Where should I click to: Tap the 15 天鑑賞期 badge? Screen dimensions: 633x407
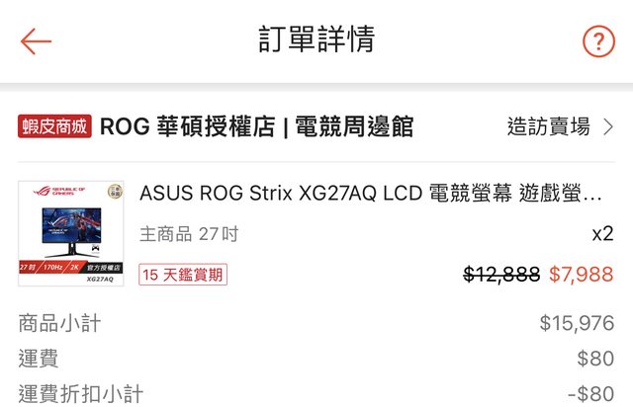183,274
